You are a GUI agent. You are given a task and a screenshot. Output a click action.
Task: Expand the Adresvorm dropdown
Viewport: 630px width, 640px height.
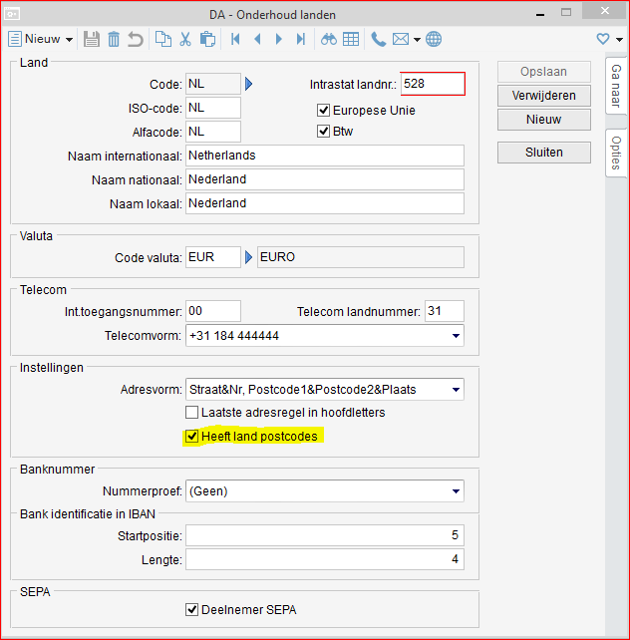pos(456,390)
